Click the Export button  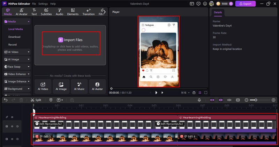click(246, 3)
